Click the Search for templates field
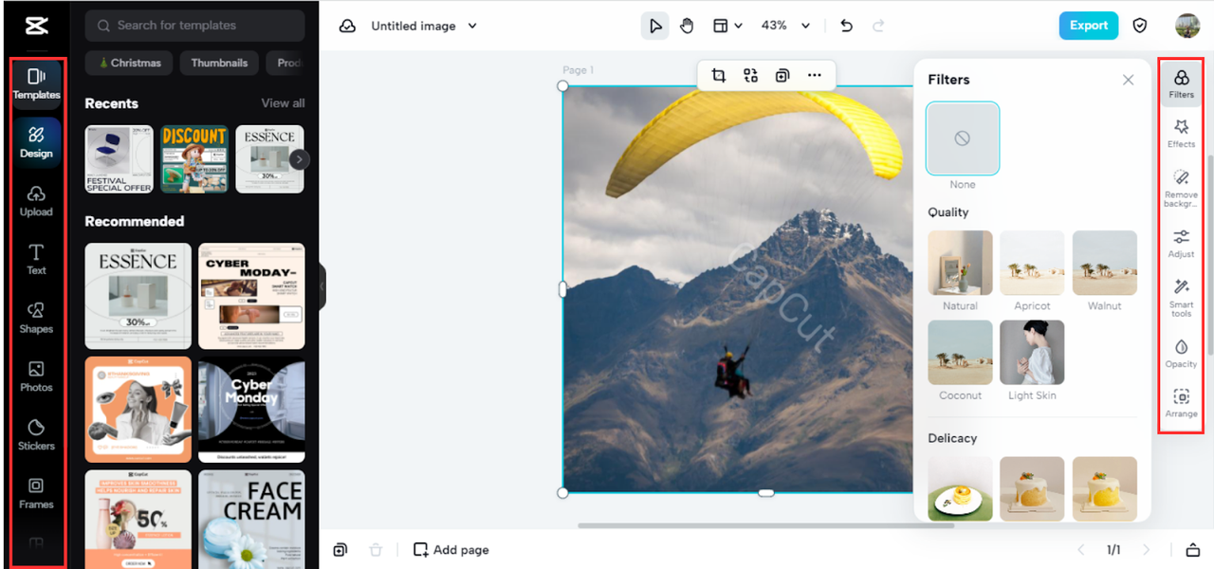Viewport: 1214px width, 569px height. [194, 26]
